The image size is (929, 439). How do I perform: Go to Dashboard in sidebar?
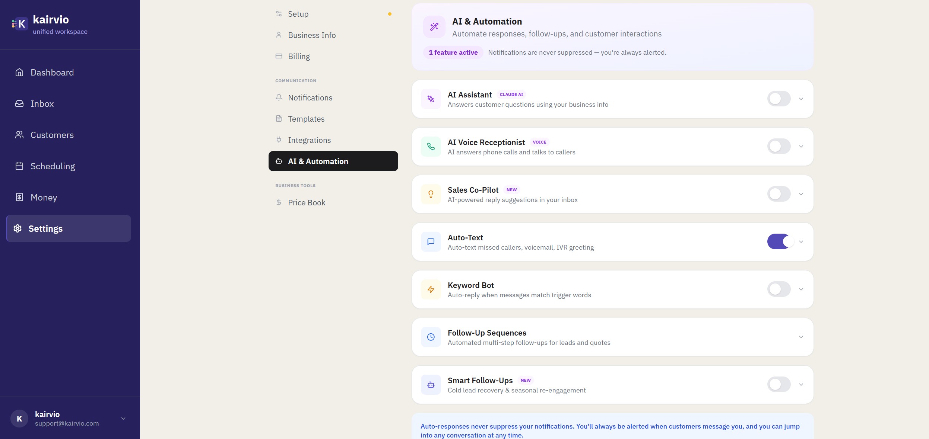(69, 72)
